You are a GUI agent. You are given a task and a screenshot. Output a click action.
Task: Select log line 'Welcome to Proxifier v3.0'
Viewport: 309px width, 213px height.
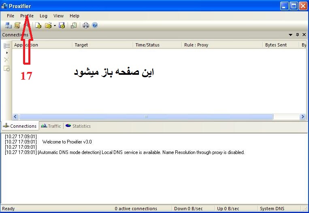(x=67, y=142)
